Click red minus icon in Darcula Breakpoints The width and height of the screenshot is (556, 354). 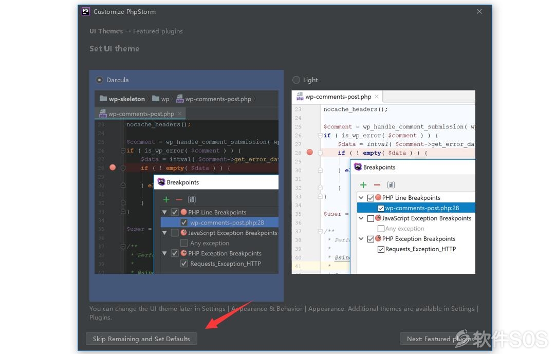pos(179,199)
